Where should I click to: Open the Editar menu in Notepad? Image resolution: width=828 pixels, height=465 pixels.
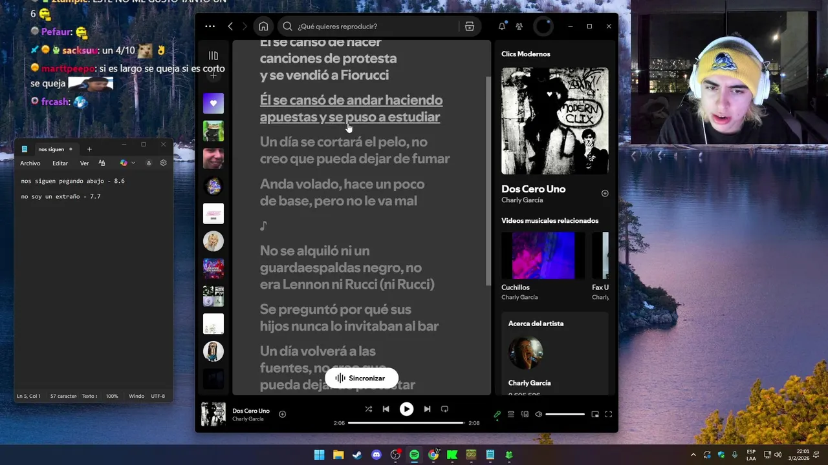(60, 163)
